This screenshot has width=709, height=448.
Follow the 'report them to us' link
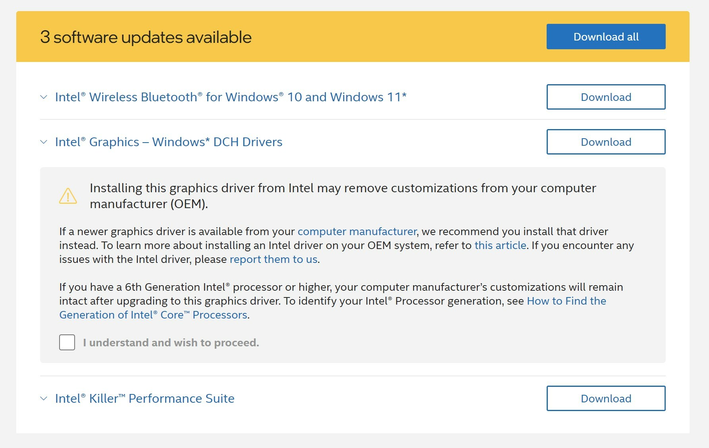pyautogui.click(x=274, y=259)
